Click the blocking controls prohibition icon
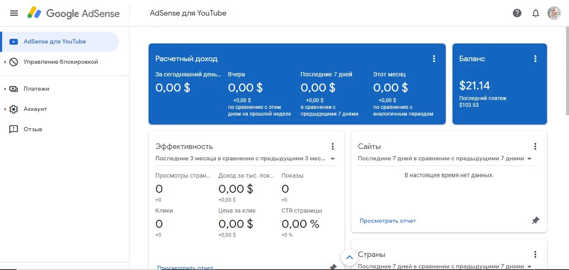 pos(14,62)
